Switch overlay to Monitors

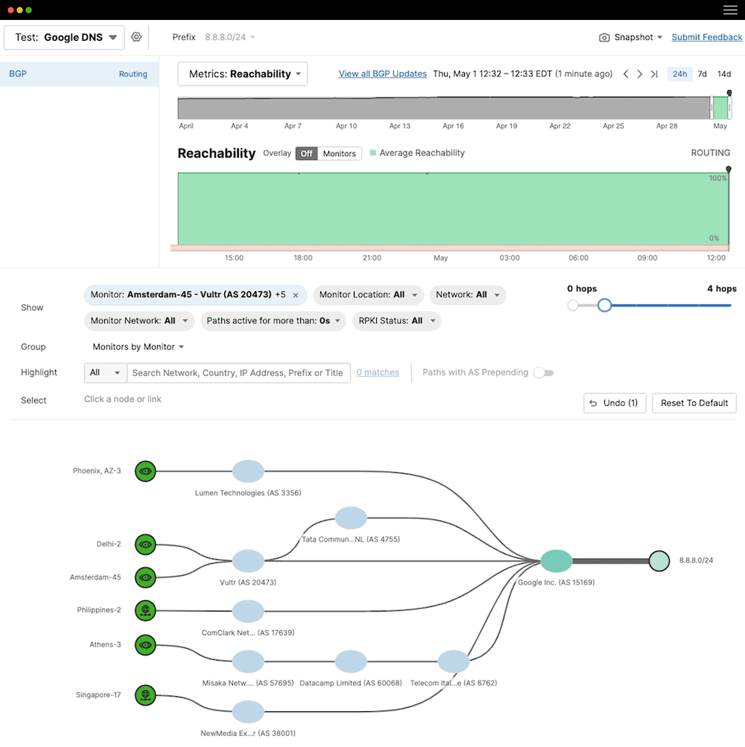(x=339, y=154)
